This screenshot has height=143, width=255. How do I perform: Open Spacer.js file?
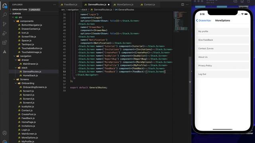(x=26, y=41)
